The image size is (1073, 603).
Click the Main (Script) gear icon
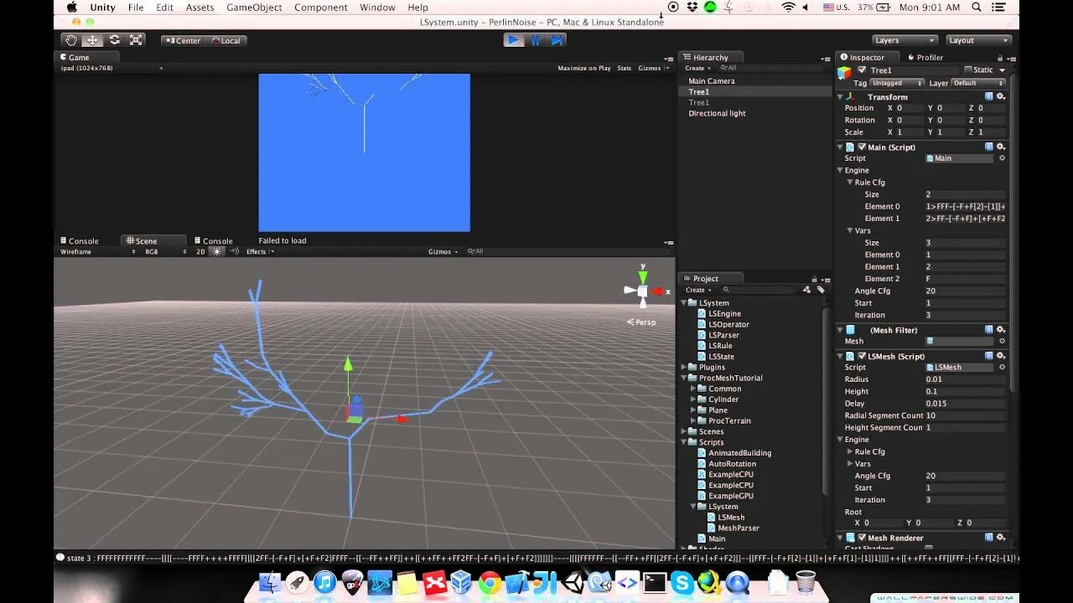[x=1000, y=147]
